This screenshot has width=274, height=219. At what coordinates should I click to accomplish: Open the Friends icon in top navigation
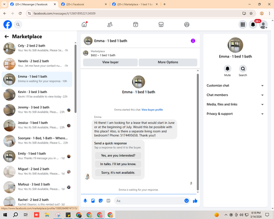tap(110, 24)
